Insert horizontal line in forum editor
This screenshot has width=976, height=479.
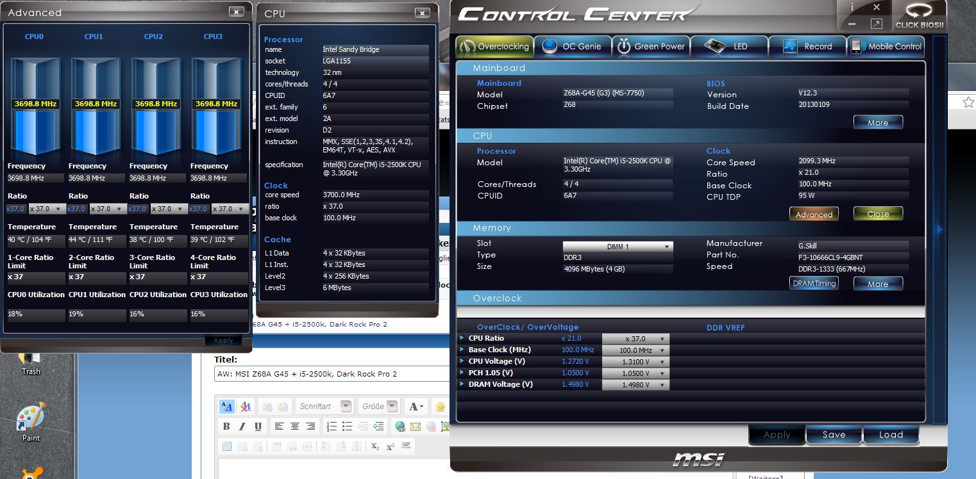click(405, 446)
